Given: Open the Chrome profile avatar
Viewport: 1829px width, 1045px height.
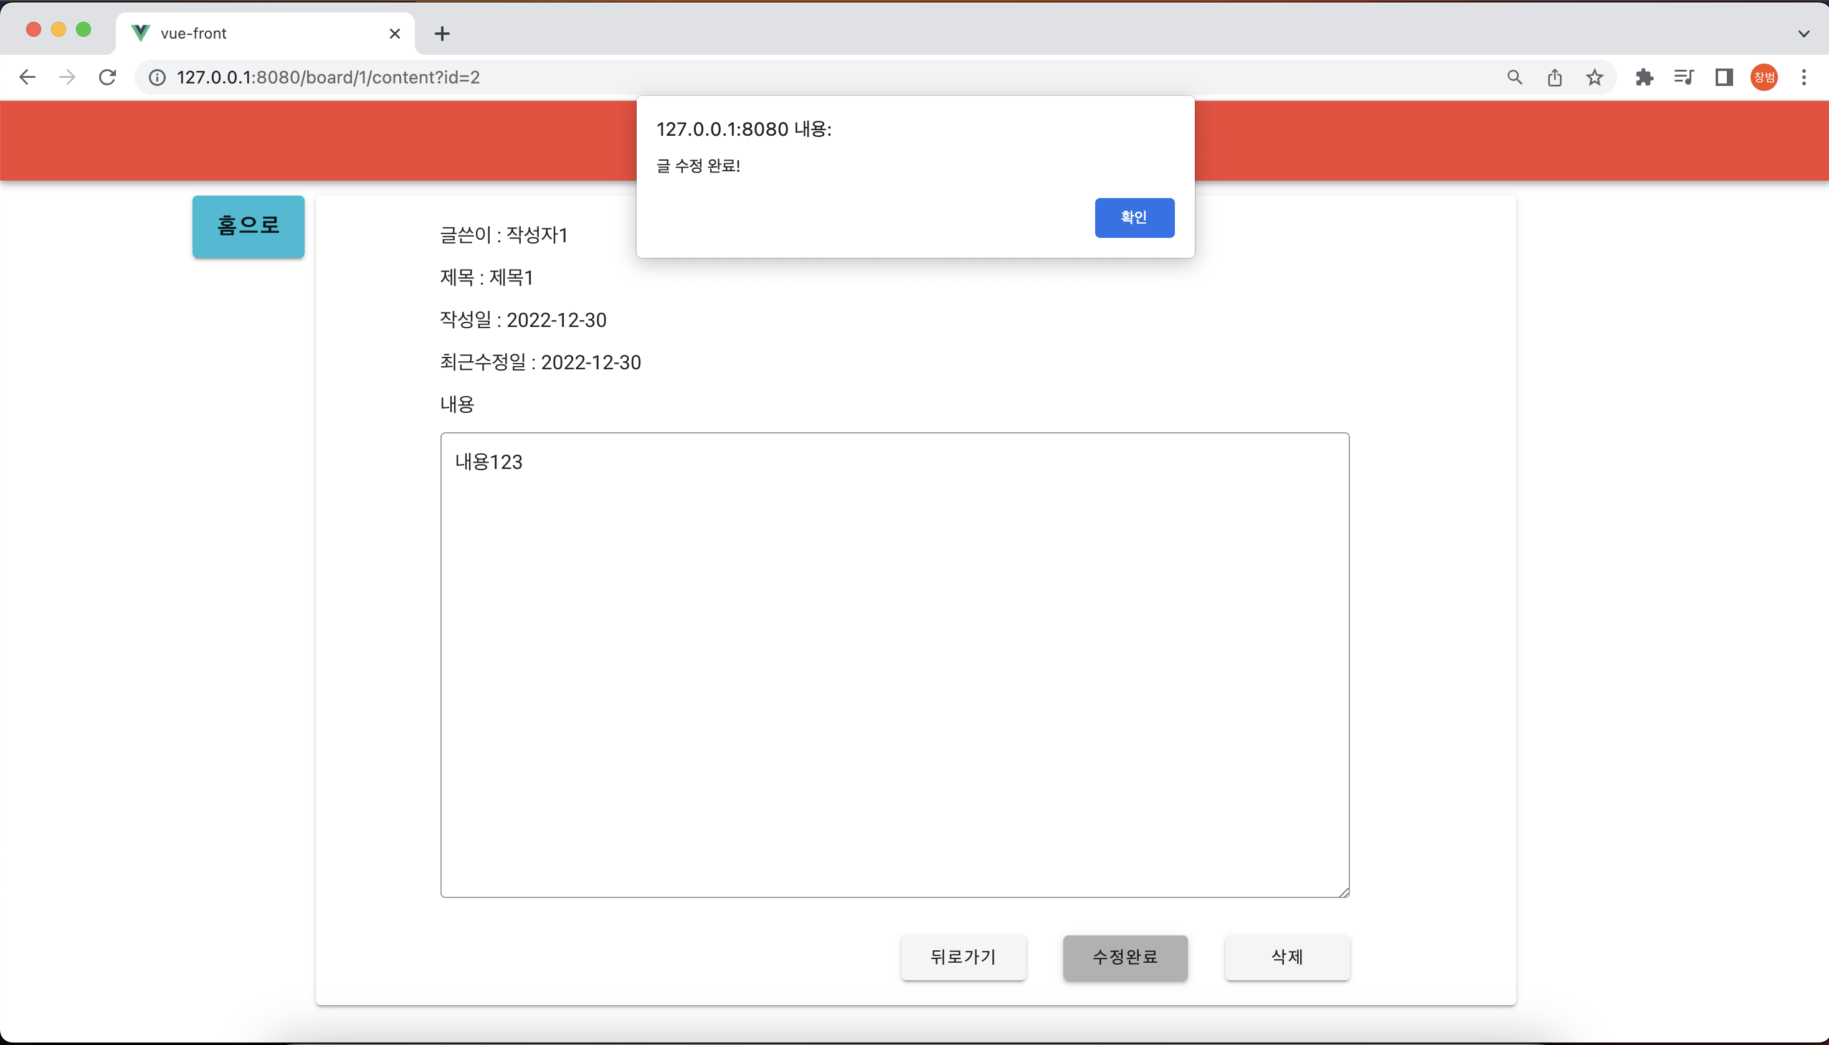Looking at the screenshot, I should (1764, 77).
